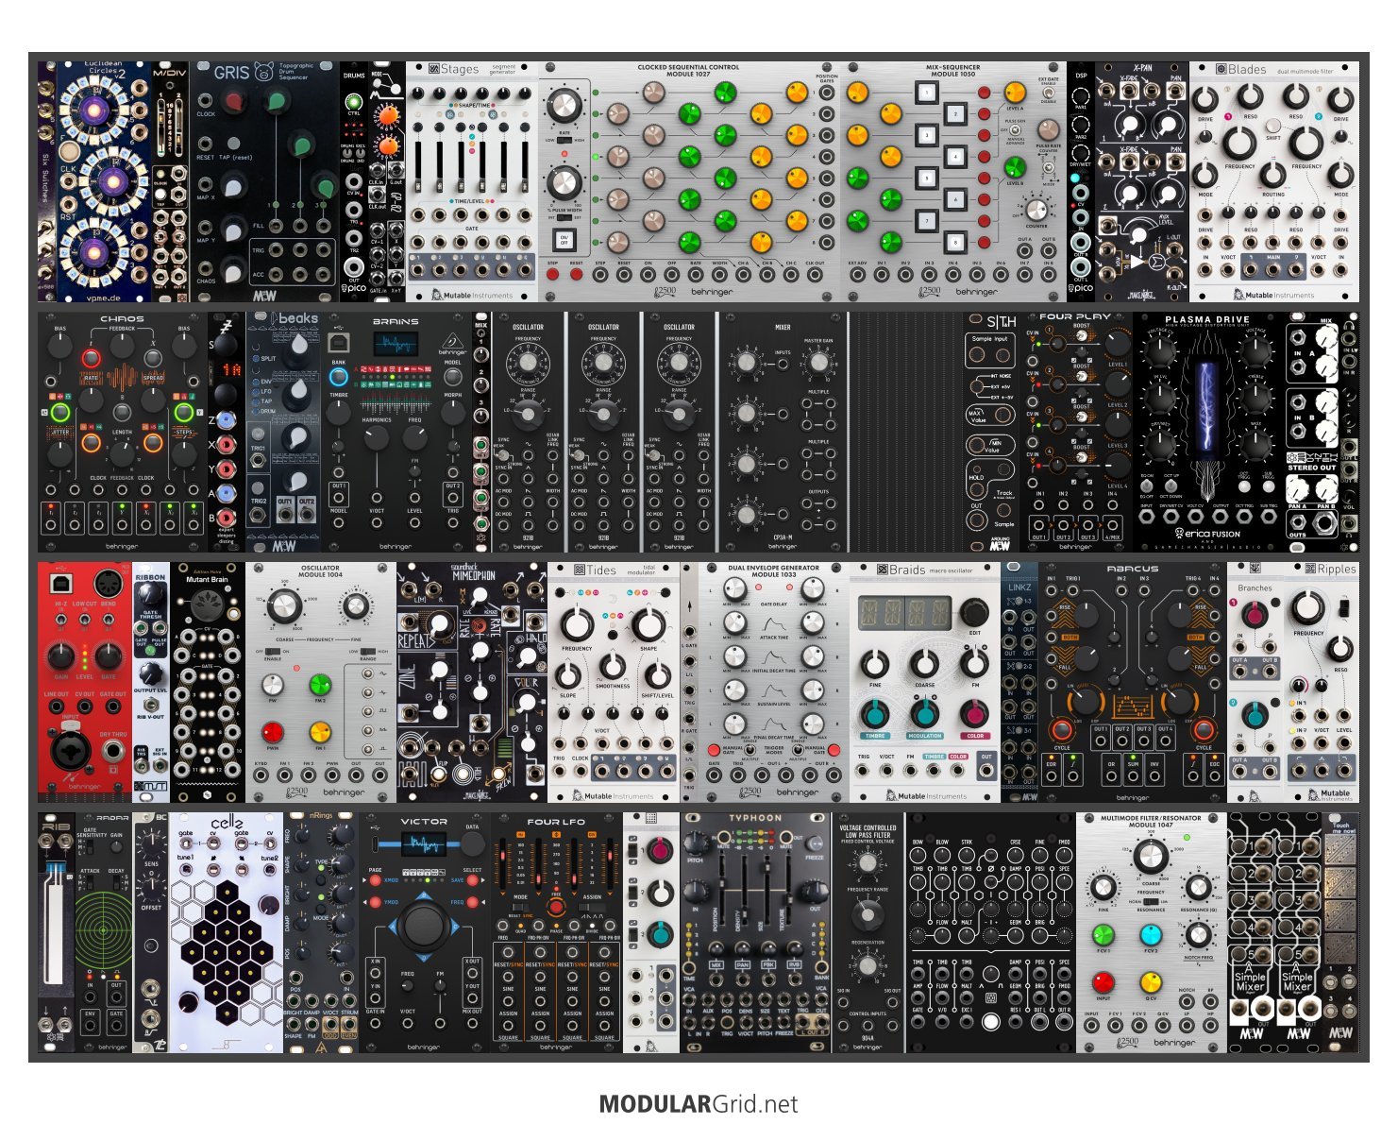Click red SAVE button on Victor

pos(472,880)
